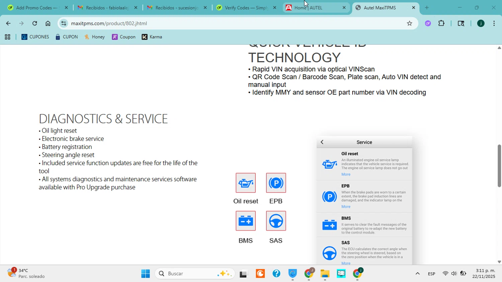
Task: Click the scrollbar down arrow
Action: pos(499,262)
